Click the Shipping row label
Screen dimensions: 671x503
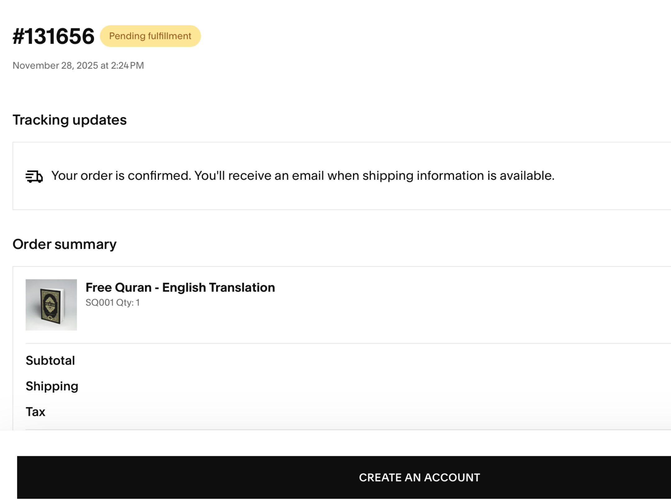(x=52, y=386)
